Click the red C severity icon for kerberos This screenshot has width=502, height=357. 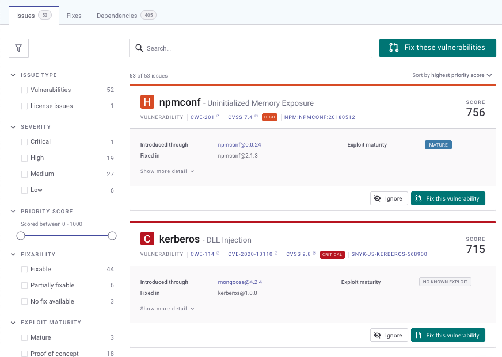point(147,239)
